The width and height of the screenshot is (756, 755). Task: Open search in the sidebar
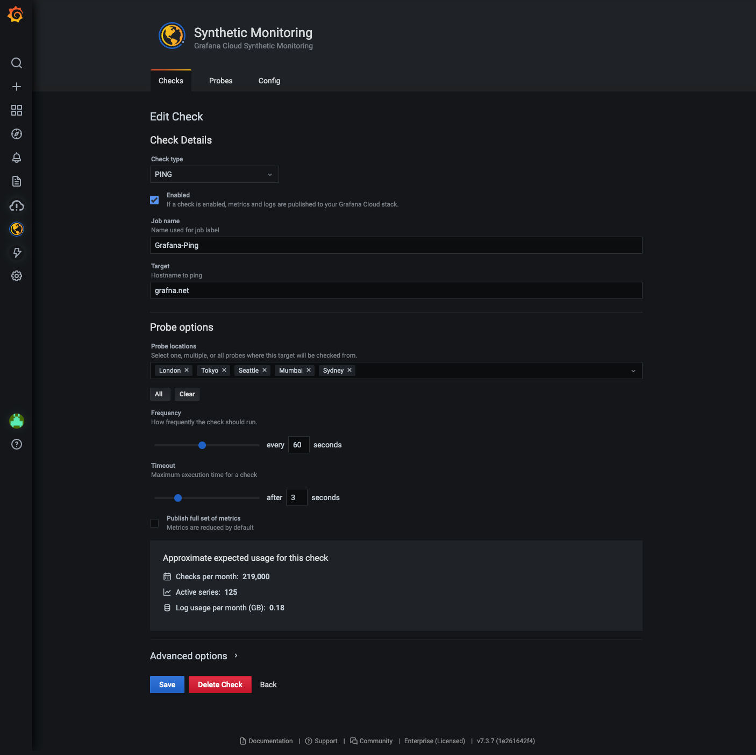coord(17,63)
